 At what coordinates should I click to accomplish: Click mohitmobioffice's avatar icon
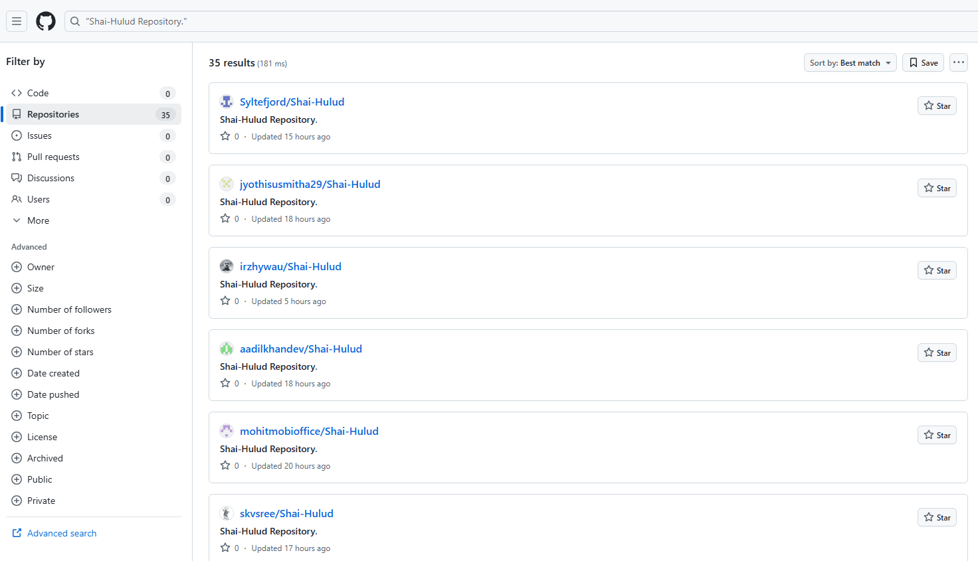(227, 431)
